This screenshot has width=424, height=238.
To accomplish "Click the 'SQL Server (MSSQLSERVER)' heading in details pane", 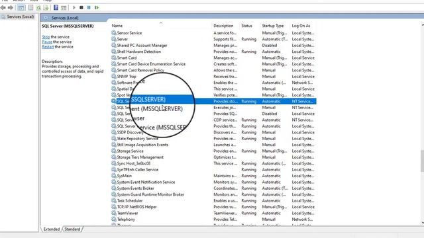I will (68, 26).
